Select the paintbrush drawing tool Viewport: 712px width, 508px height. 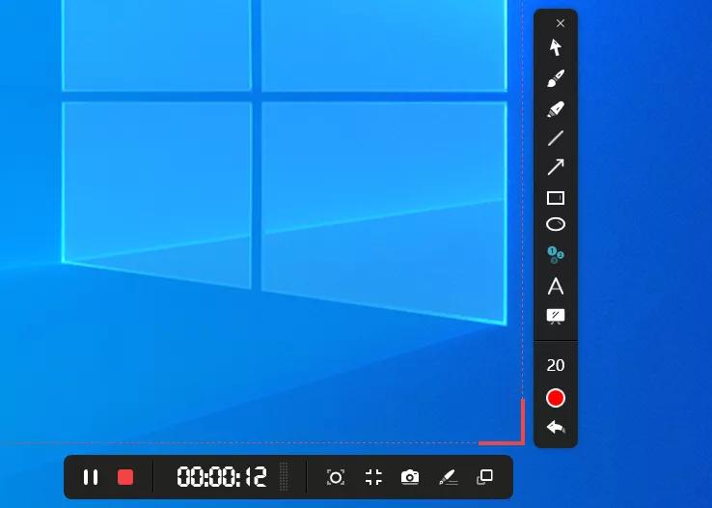pos(556,78)
